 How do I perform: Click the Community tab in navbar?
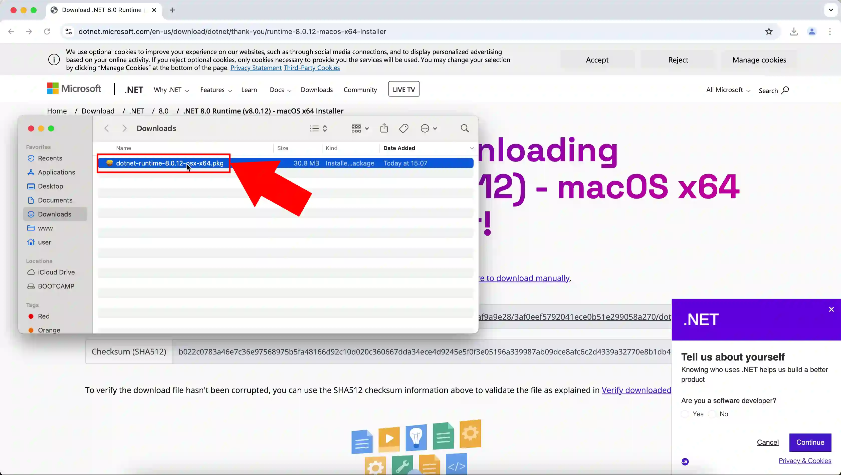tap(360, 89)
